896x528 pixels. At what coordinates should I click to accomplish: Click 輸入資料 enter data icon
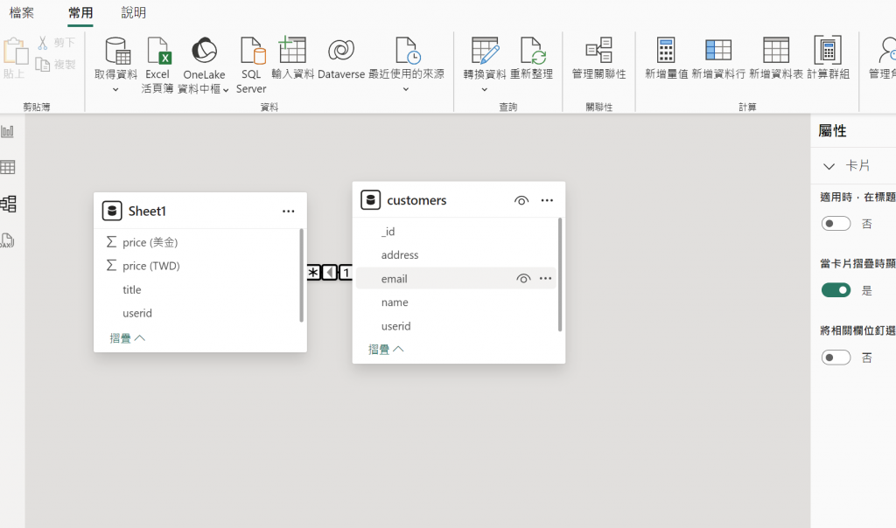point(292,50)
